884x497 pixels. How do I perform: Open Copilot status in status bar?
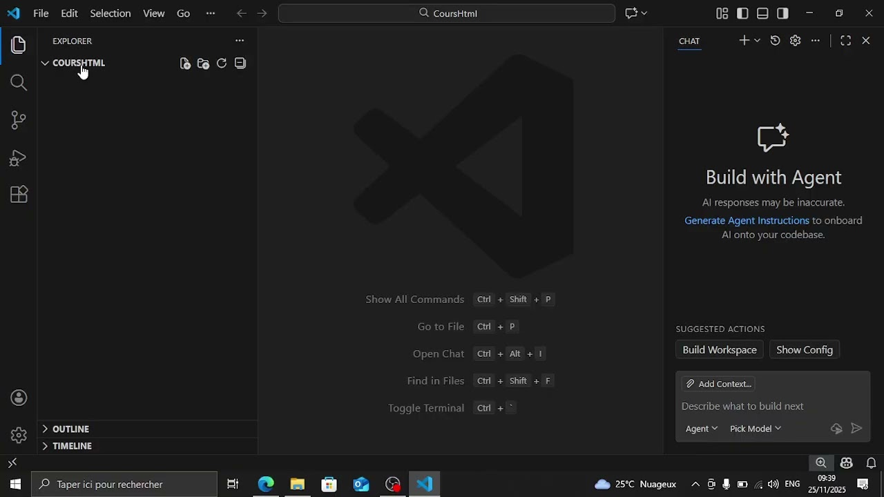847,462
